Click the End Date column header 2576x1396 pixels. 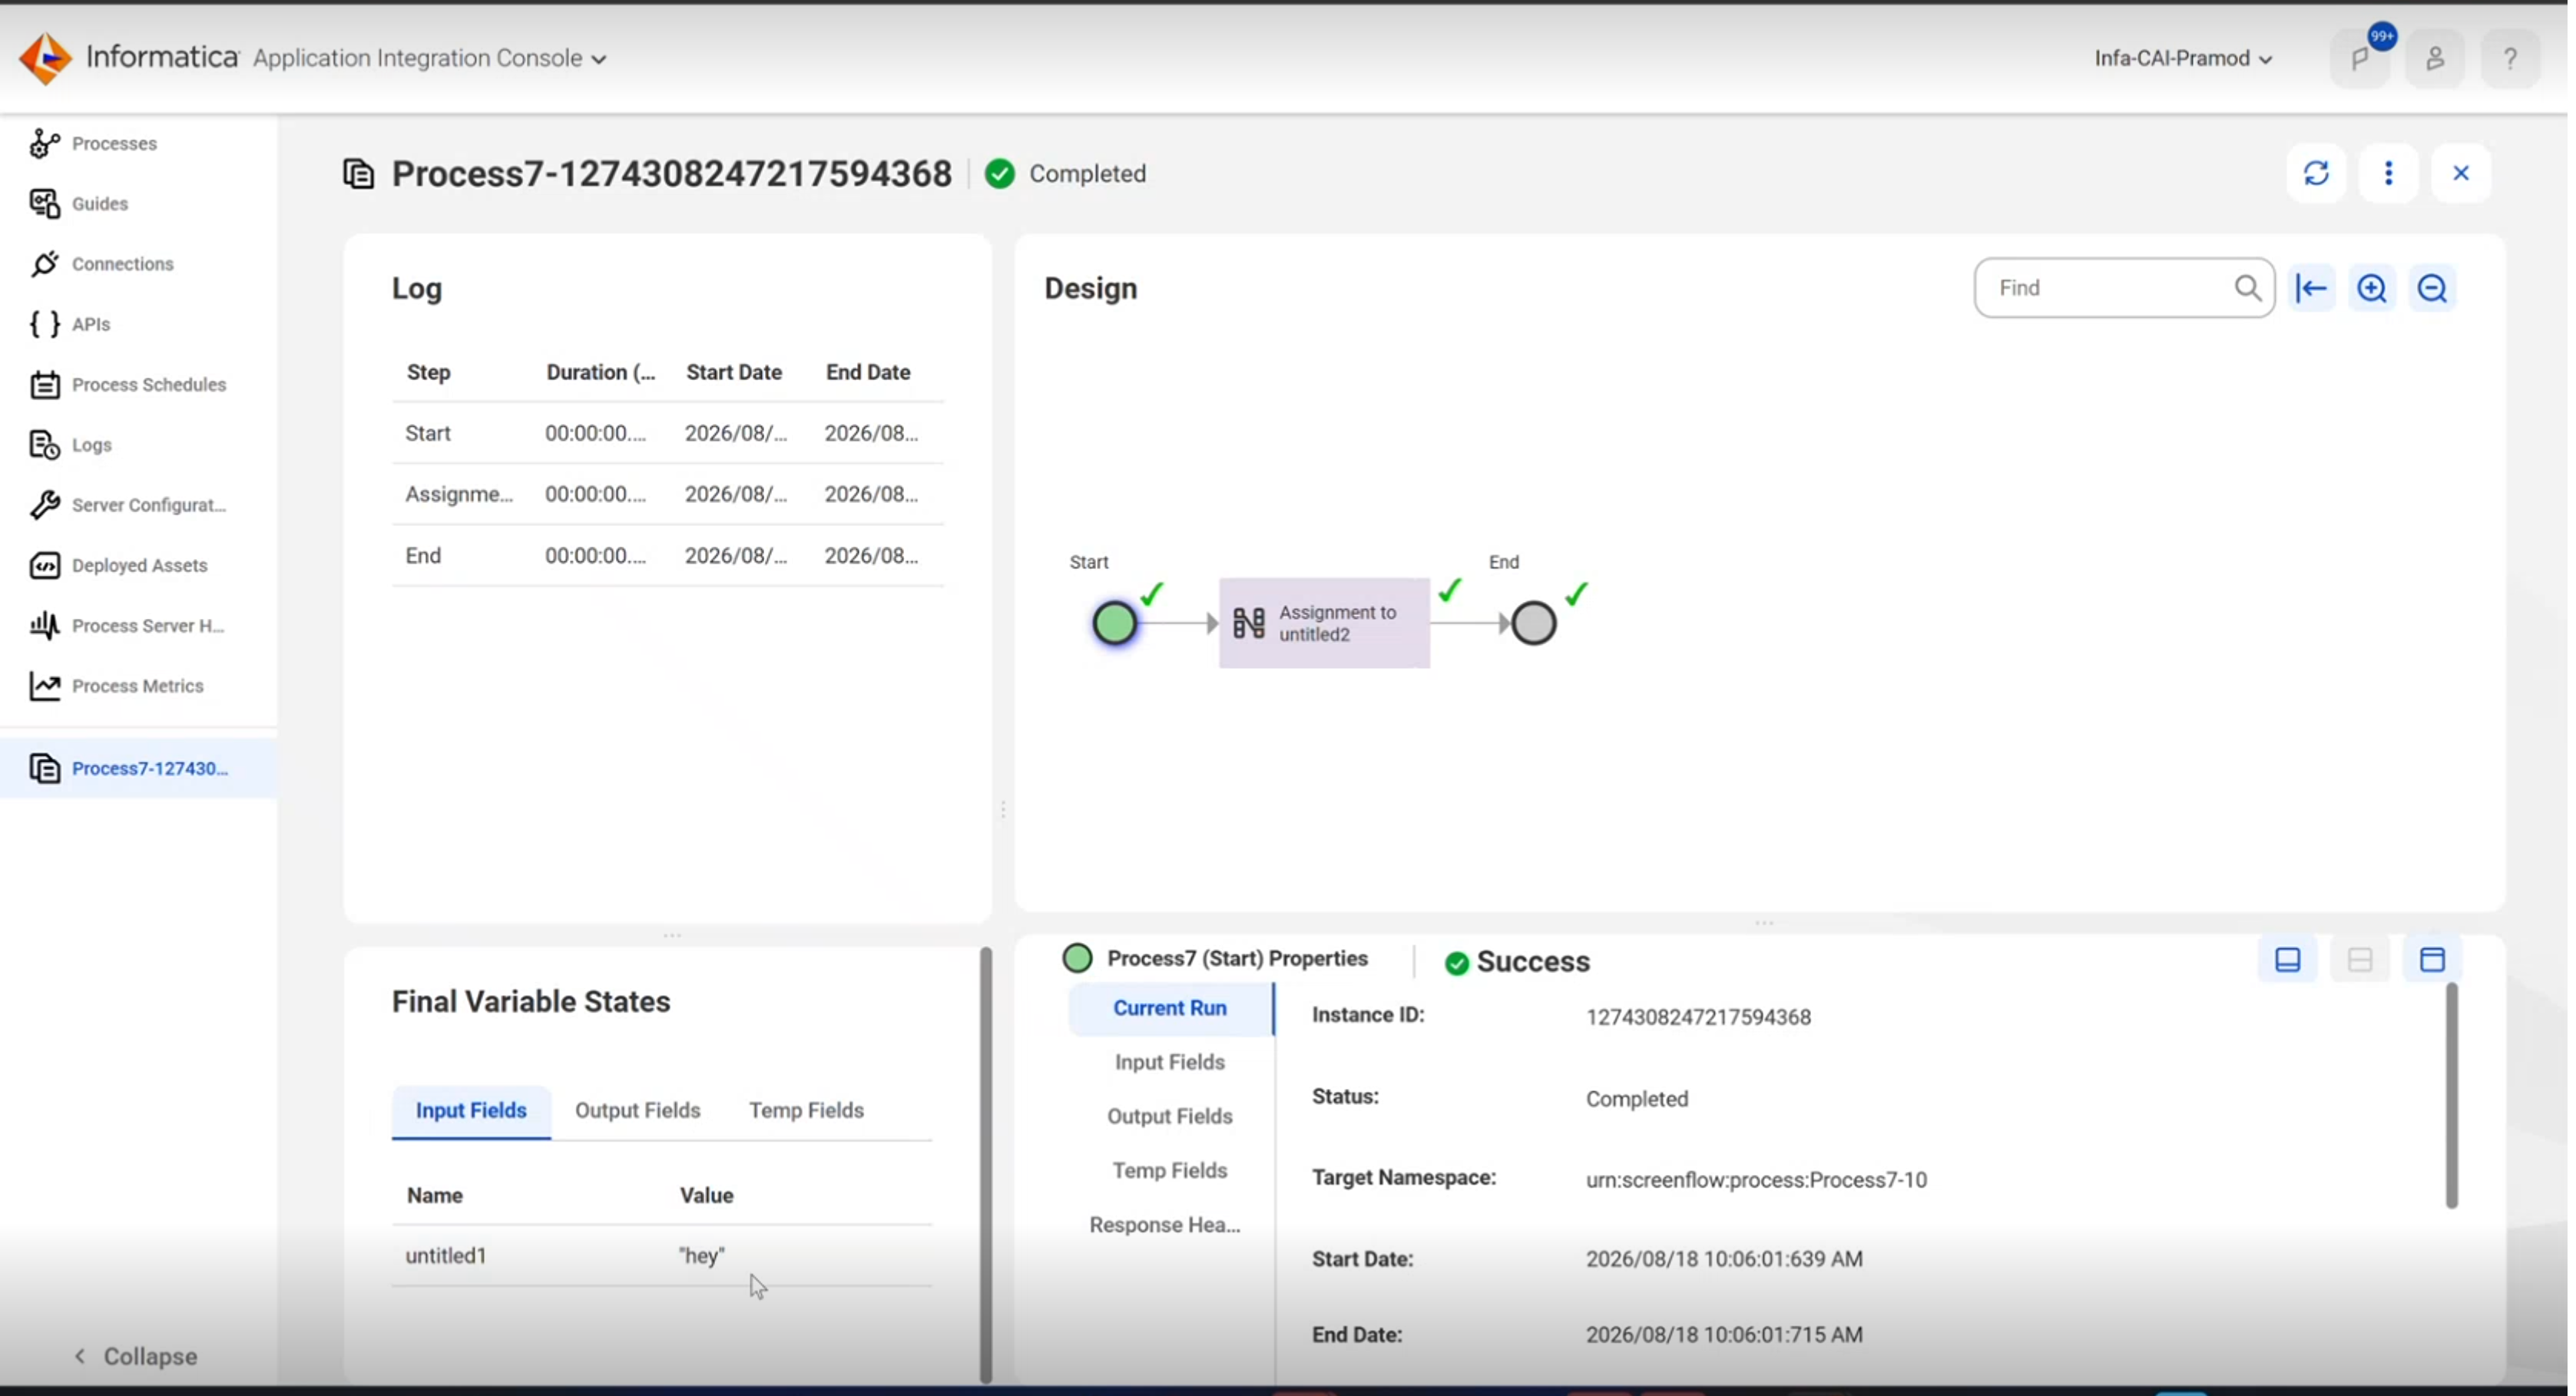click(x=867, y=372)
